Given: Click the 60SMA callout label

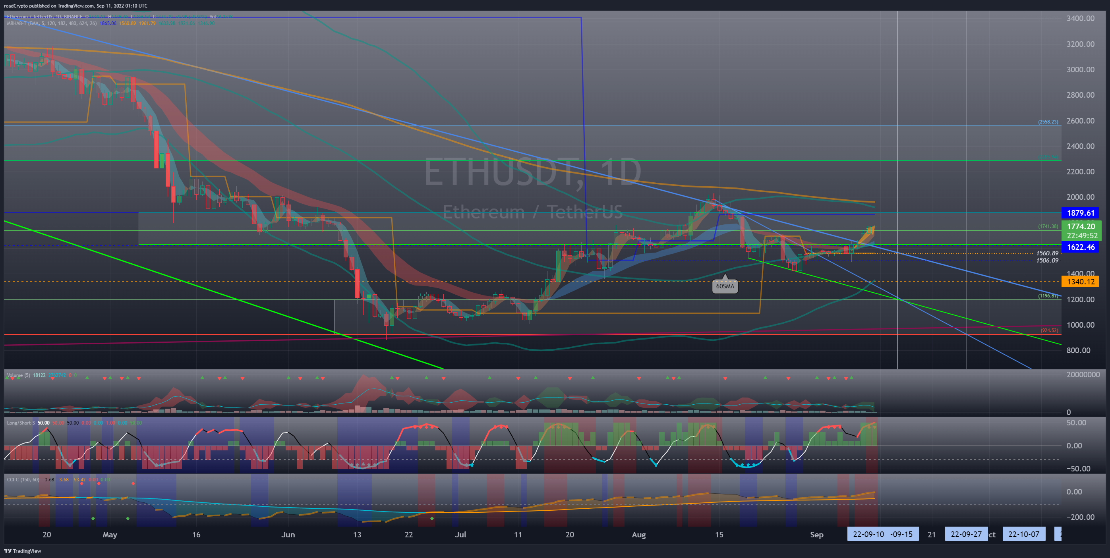Looking at the screenshot, I should click(725, 286).
